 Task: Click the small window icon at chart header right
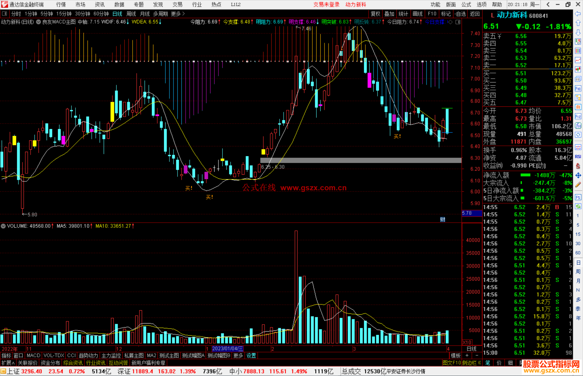pos(458,22)
